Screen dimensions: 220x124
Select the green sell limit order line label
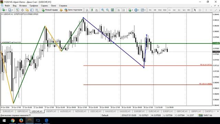11,42
